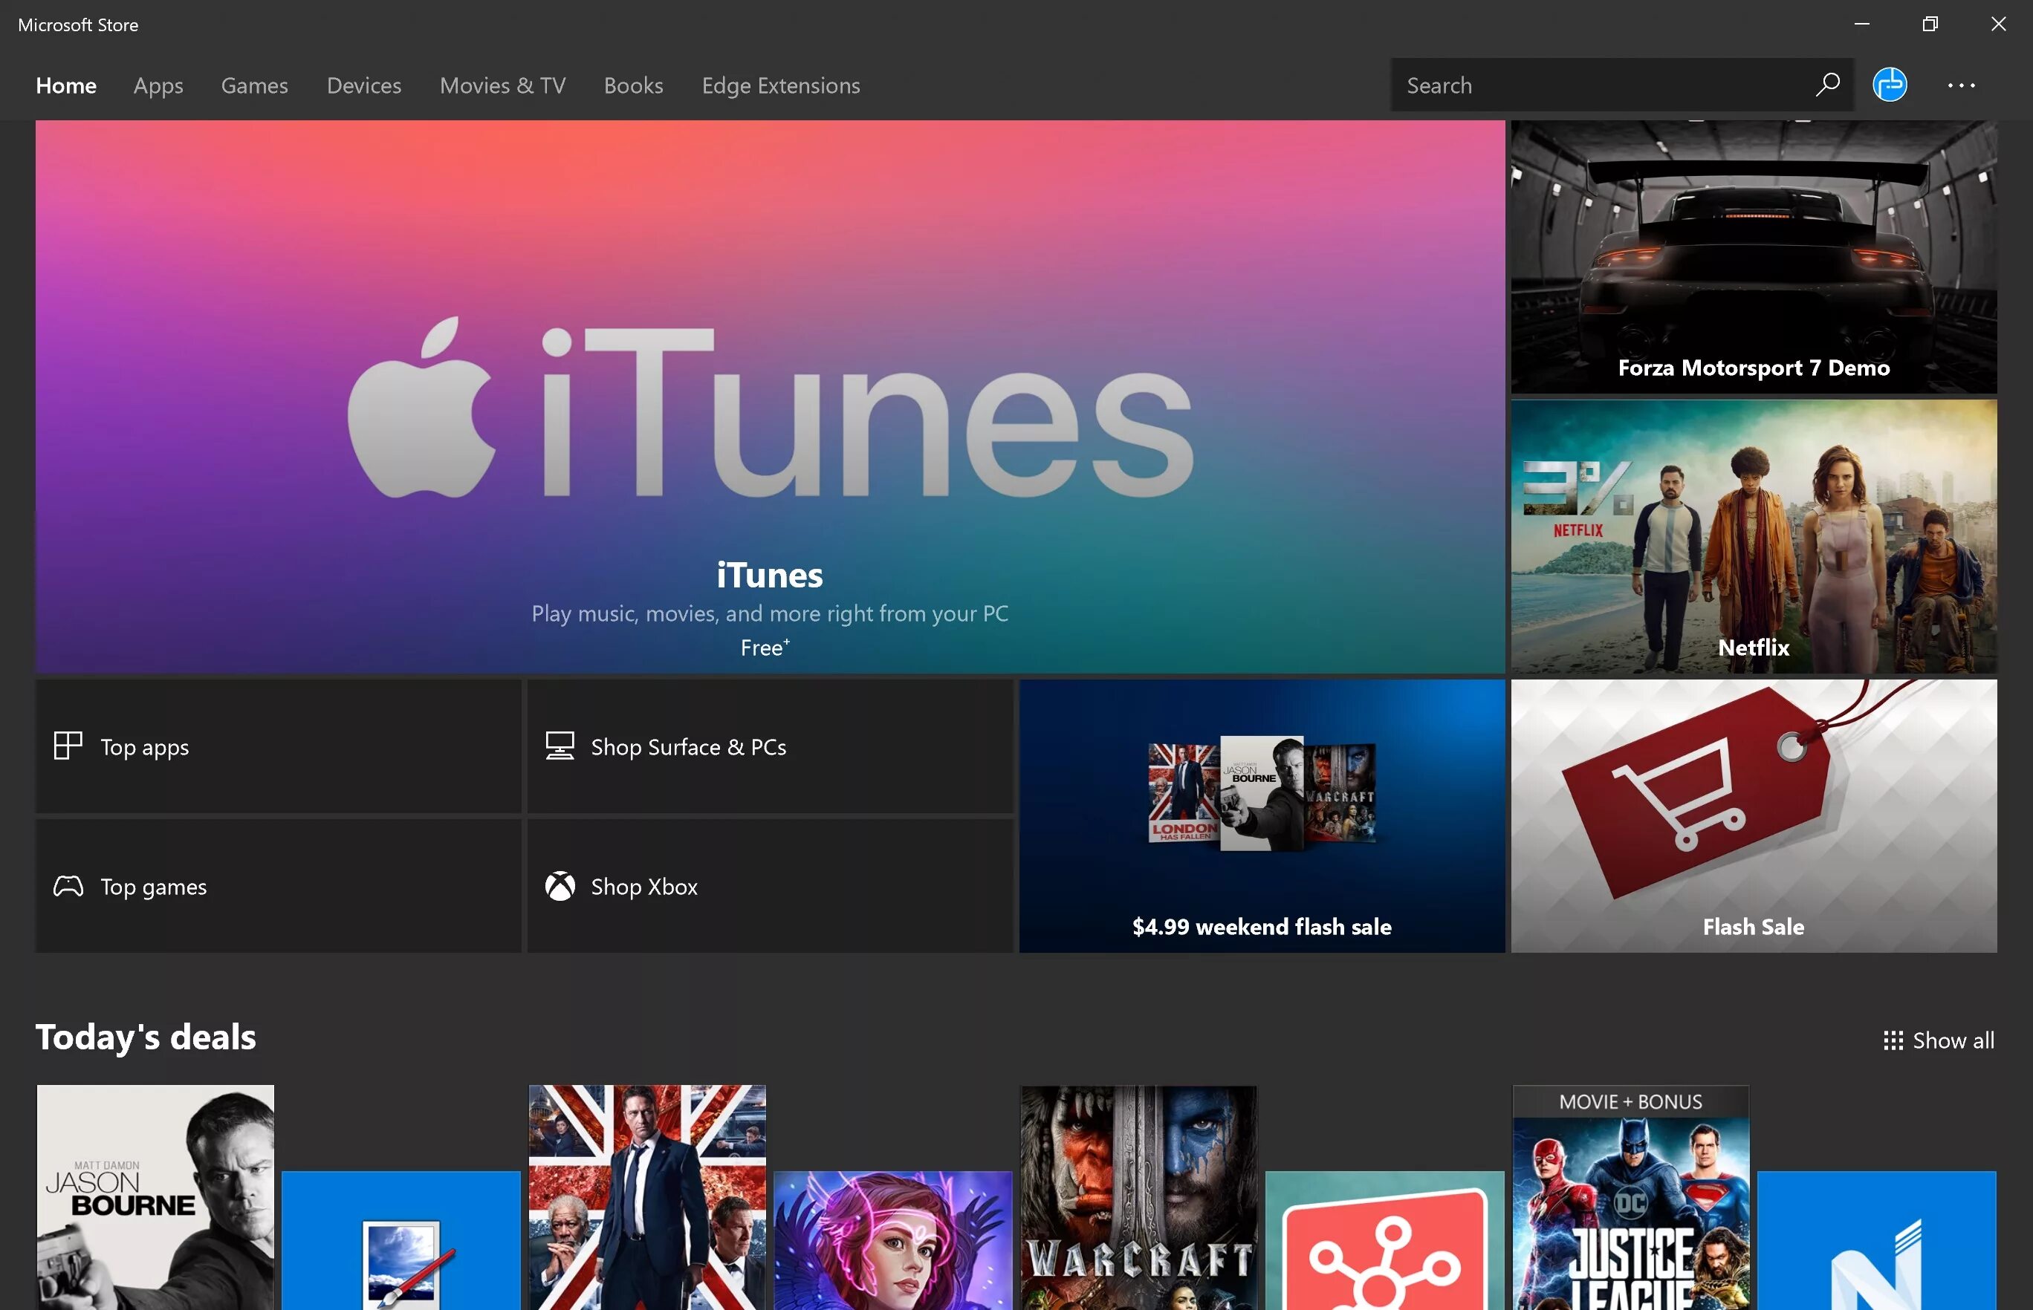This screenshot has height=1310, width=2033.
Task: Click the Shop Xbox icon tile
Action: tap(769, 885)
